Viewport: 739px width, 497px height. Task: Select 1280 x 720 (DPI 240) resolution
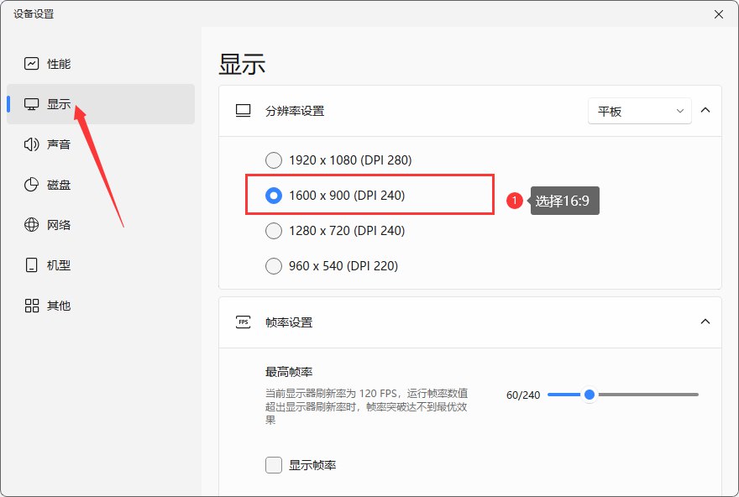pyautogui.click(x=274, y=231)
